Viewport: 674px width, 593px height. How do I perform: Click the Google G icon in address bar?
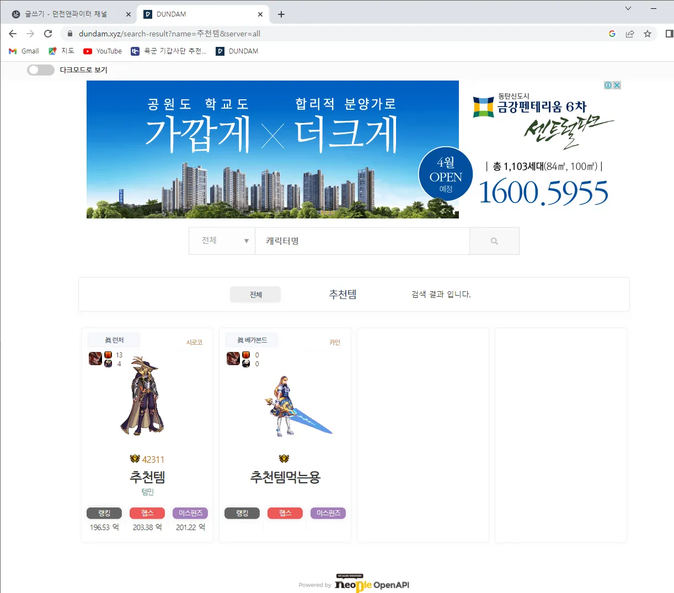point(612,34)
